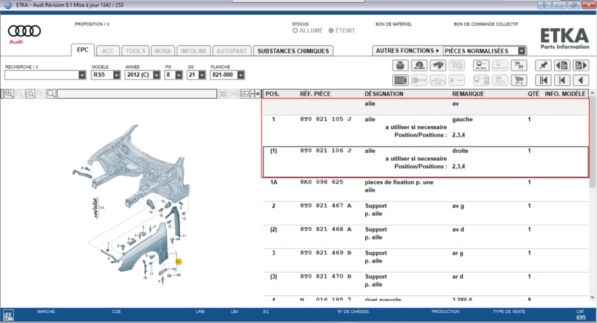This screenshot has height=323, width=597.
Task: Go to next page with right-arrow document icon
Action: tap(581, 65)
